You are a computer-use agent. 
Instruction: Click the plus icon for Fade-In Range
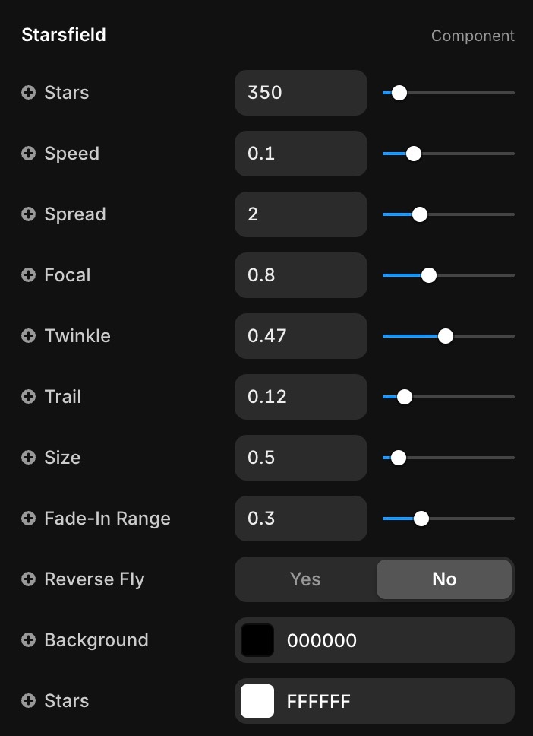tap(29, 519)
